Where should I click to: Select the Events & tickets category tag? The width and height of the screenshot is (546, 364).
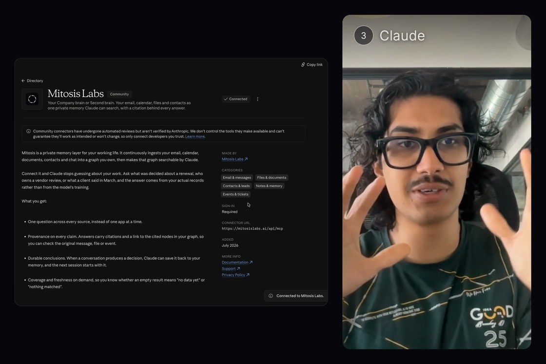tap(236, 194)
